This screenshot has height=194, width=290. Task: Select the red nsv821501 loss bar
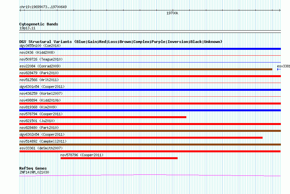click(150, 124)
